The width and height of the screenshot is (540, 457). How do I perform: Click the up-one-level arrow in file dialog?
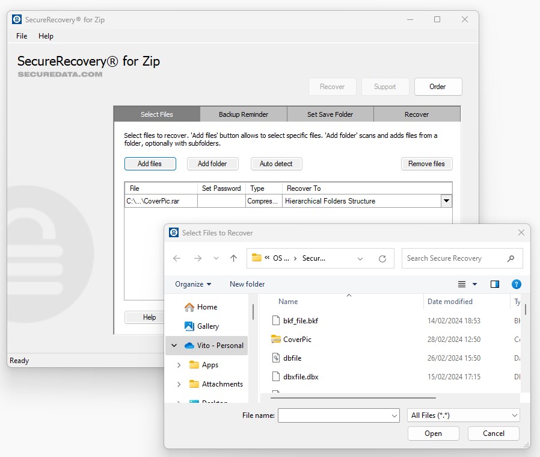(x=234, y=258)
